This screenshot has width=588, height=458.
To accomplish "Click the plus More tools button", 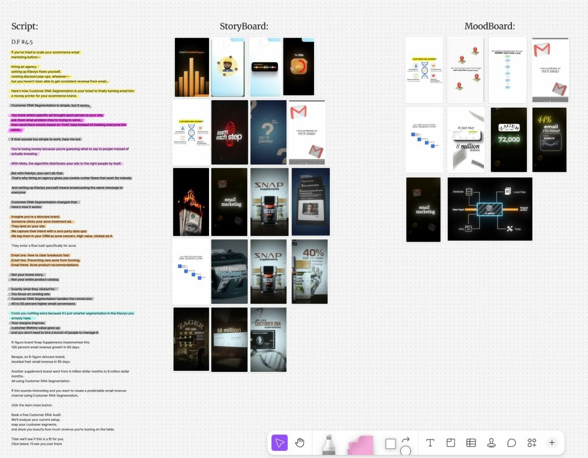I will [x=552, y=443].
